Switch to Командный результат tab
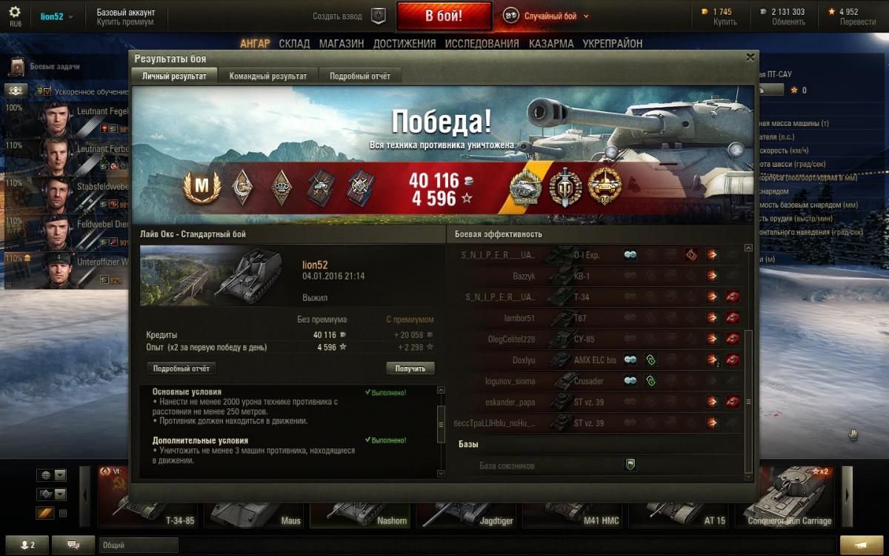This screenshot has height=556, width=889. (x=268, y=76)
